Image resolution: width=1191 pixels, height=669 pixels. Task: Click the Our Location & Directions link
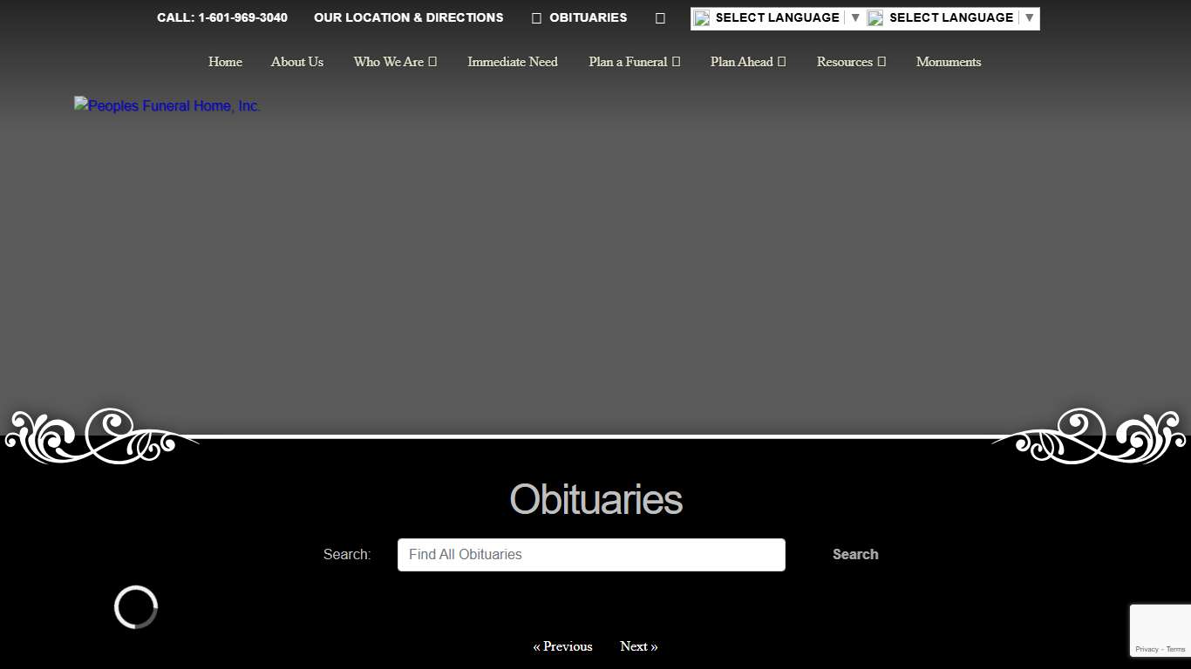(x=408, y=17)
